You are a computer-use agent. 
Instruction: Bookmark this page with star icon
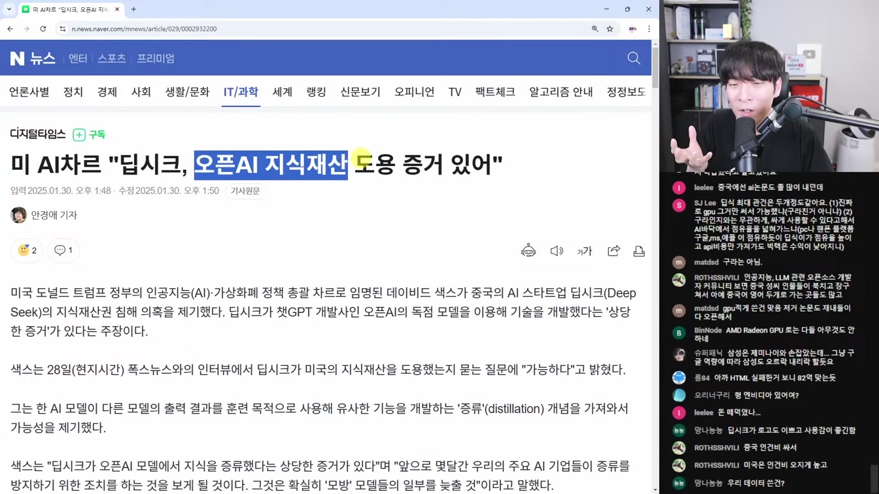(610, 29)
